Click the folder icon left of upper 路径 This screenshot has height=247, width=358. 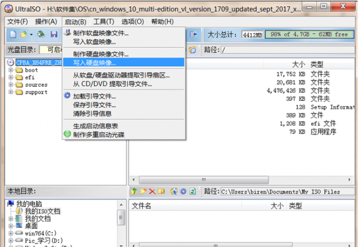(x=192, y=50)
